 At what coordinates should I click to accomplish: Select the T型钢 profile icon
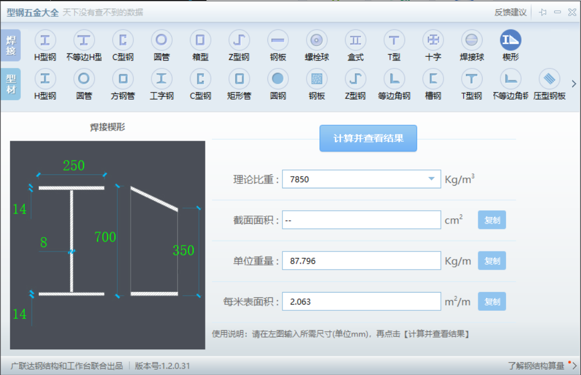click(472, 79)
